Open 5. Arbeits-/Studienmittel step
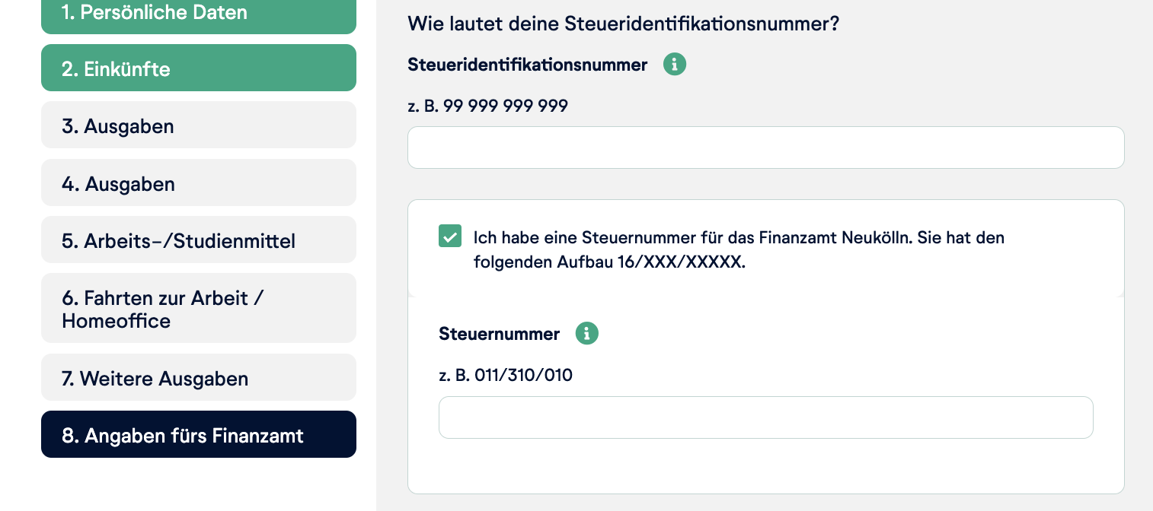This screenshot has width=1153, height=511. click(198, 240)
